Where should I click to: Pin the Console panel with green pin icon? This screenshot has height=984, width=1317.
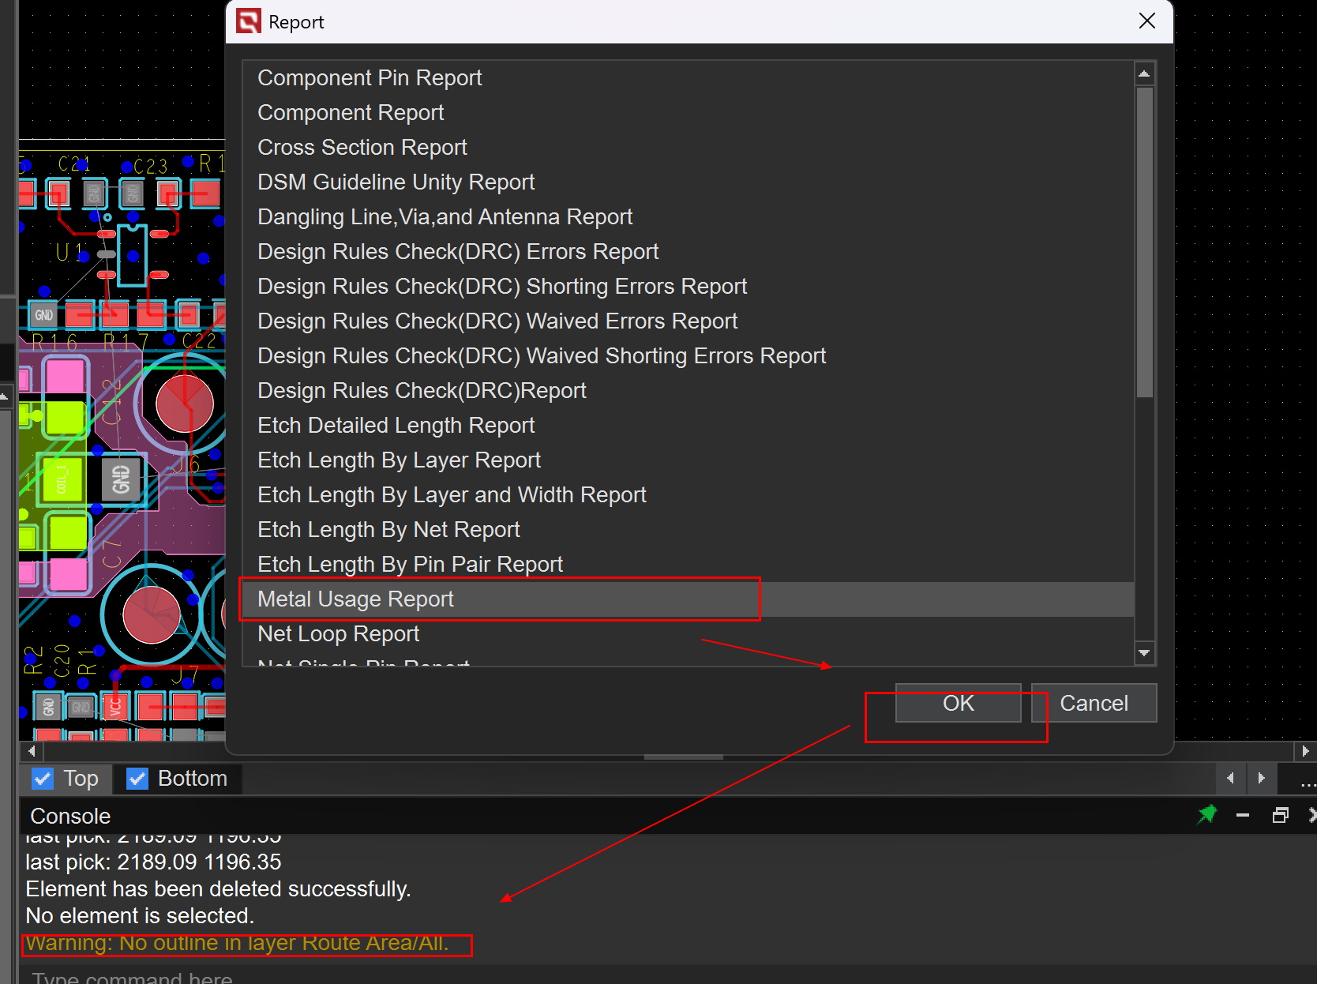tap(1207, 814)
